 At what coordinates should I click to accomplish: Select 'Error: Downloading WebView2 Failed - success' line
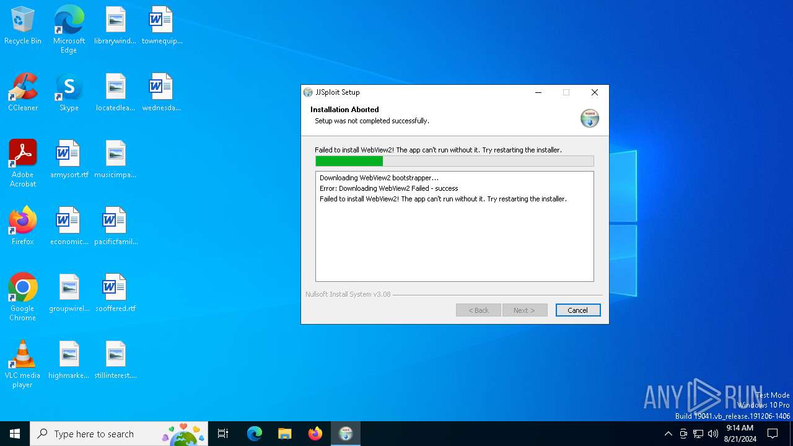[x=389, y=188]
